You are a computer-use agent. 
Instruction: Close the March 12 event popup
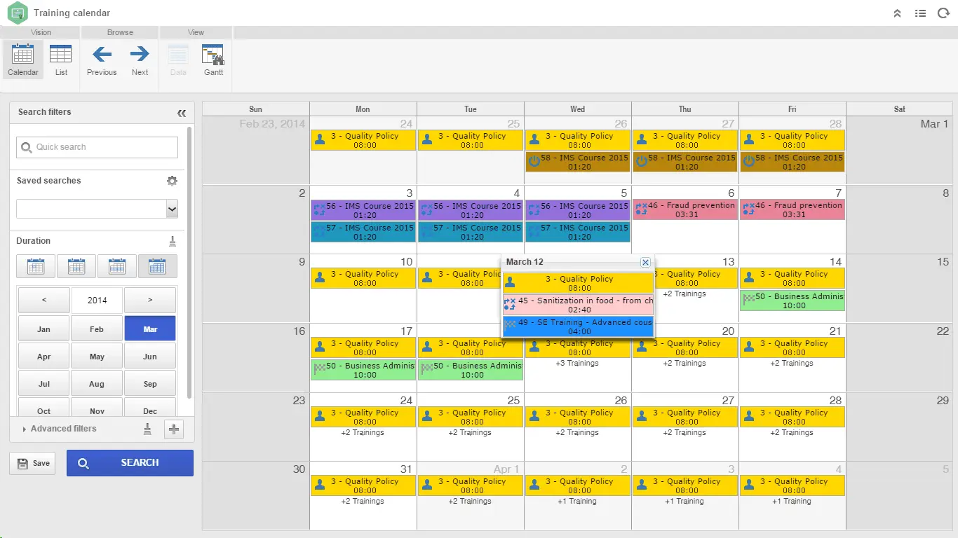tap(645, 262)
